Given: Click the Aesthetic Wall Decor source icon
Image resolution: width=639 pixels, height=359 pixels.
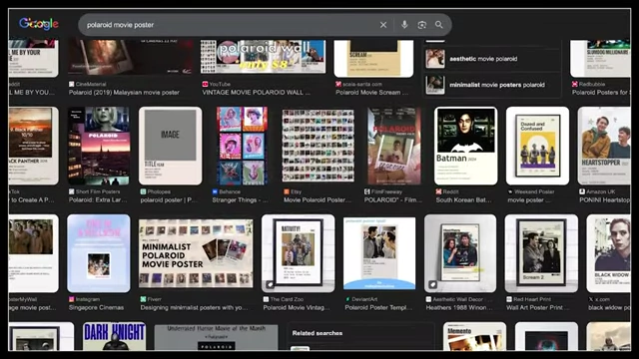Looking at the screenshot, I should click(x=428, y=299).
